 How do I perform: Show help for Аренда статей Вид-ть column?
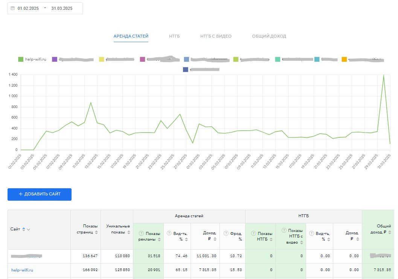[x=169, y=233]
